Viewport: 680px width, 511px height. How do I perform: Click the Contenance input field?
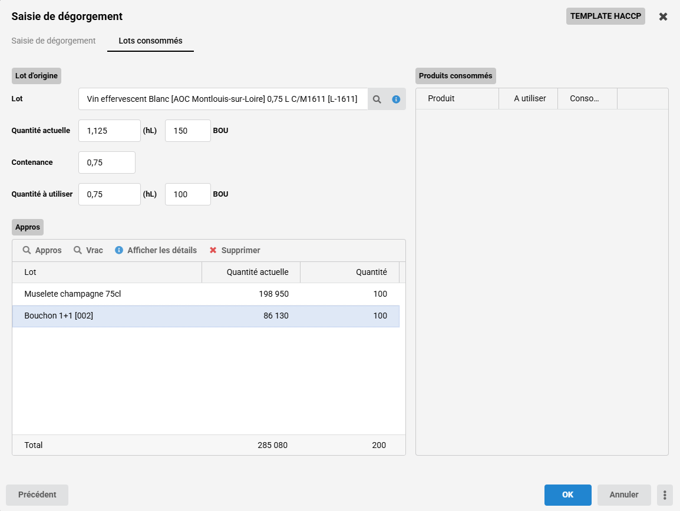[x=107, y=162]
